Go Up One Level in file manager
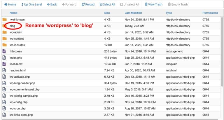 click(32, 4)
